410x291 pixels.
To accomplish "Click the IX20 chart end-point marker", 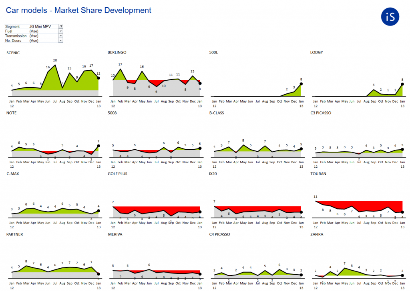I will point(301,212).
